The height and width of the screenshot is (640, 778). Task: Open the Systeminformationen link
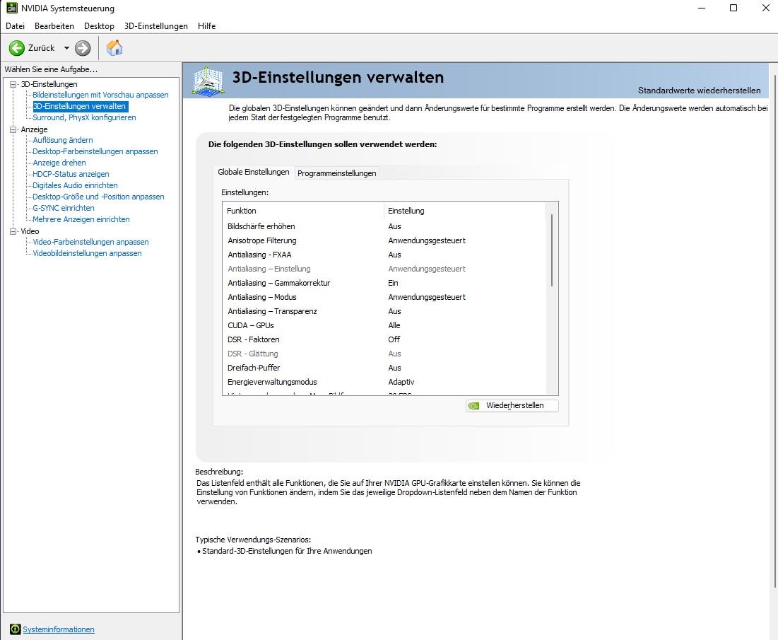pos(59,629)
